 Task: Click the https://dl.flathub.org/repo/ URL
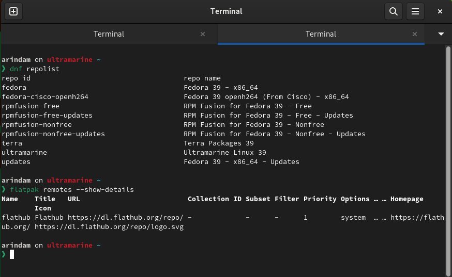125,218
